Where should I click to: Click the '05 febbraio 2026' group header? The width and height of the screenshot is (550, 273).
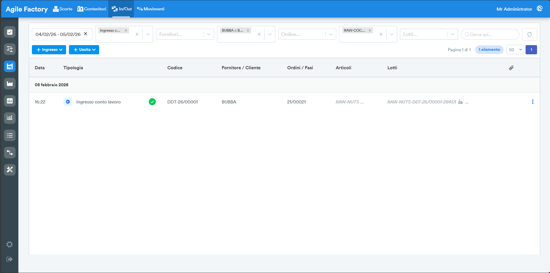(x=51, y=85)
